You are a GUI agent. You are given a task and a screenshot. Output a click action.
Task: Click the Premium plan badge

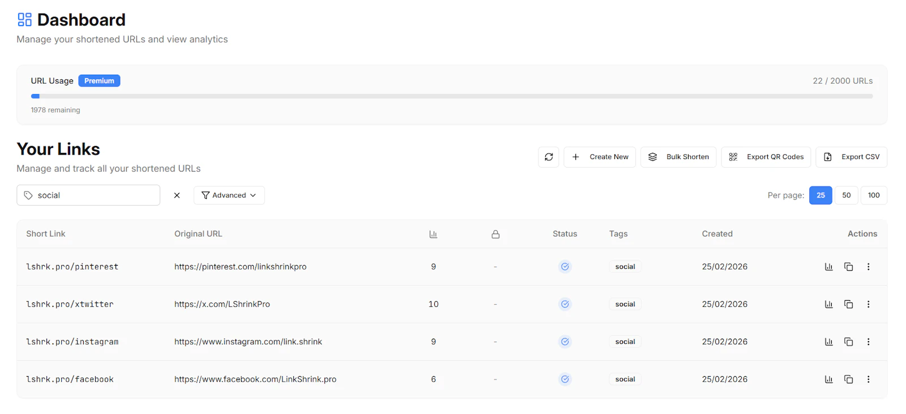point(99,81)
